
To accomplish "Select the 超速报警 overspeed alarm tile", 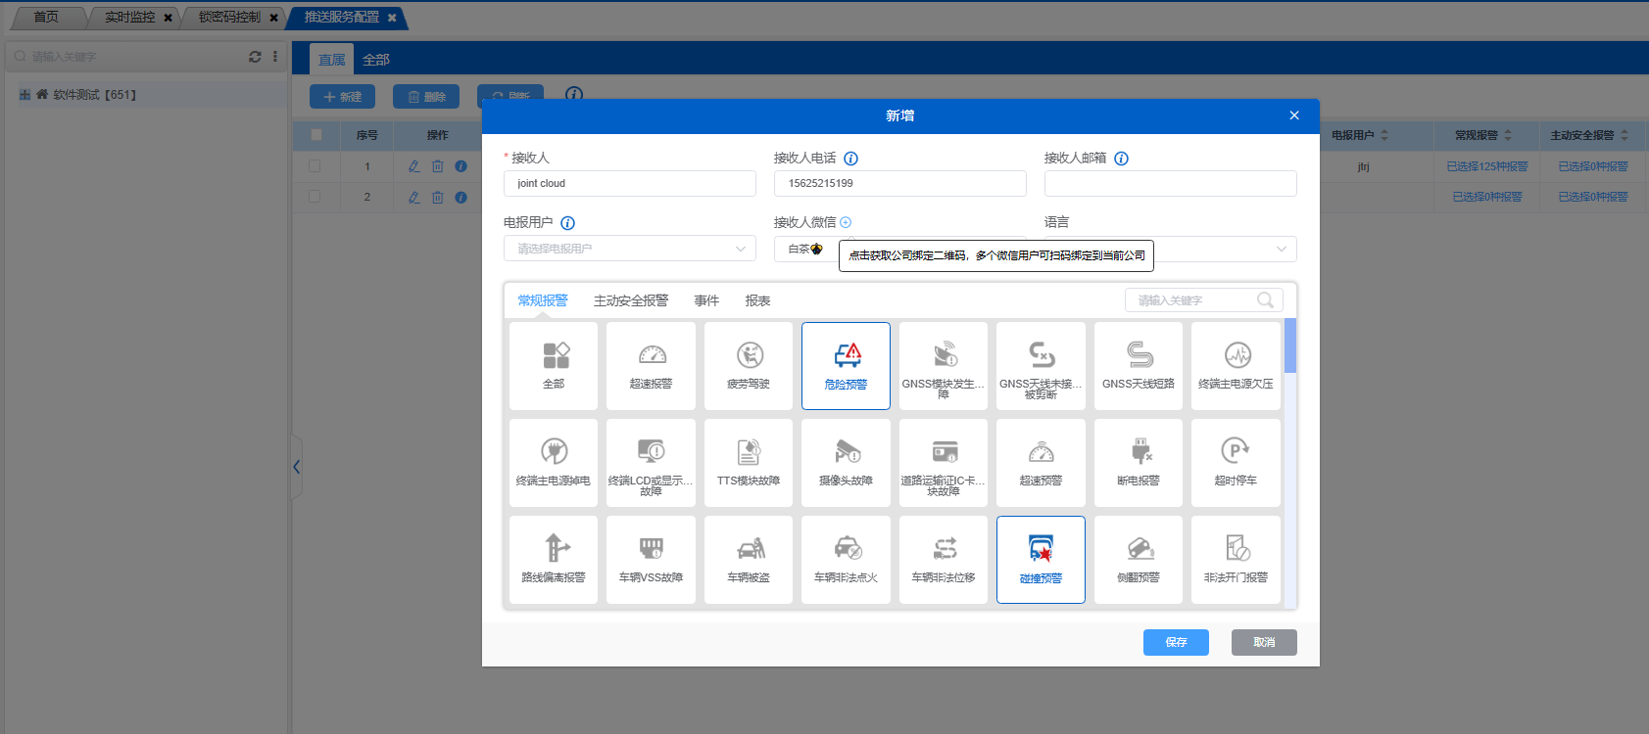I will pyautogui.click(x=651, y=366).
